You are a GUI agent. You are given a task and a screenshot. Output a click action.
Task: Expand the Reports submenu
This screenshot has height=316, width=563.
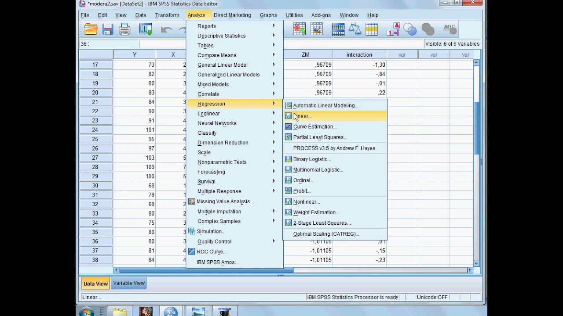tap(234, 26)
